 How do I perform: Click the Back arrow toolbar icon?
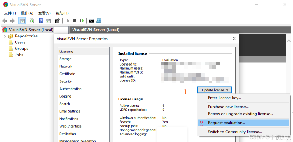(x=5, y=21)
